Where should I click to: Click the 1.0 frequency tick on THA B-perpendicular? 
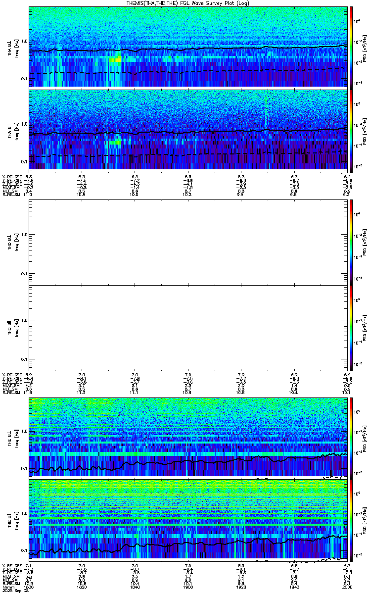point(24,41)
